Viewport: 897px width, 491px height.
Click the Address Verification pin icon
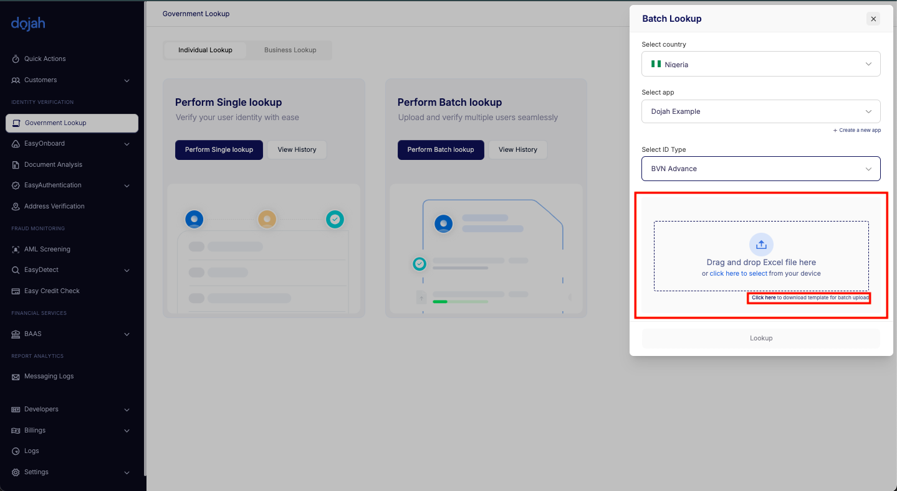tap(16, 207)
